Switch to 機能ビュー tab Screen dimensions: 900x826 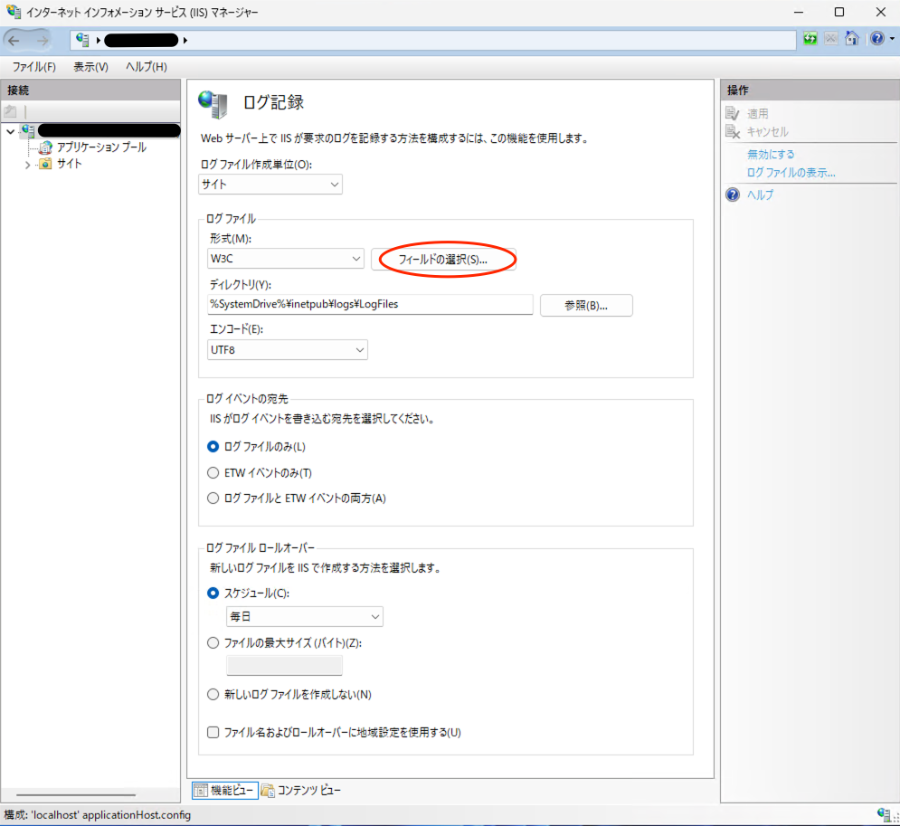[x=225, y=791]
